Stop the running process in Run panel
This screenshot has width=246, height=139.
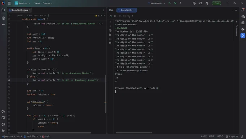pos(115,16)
